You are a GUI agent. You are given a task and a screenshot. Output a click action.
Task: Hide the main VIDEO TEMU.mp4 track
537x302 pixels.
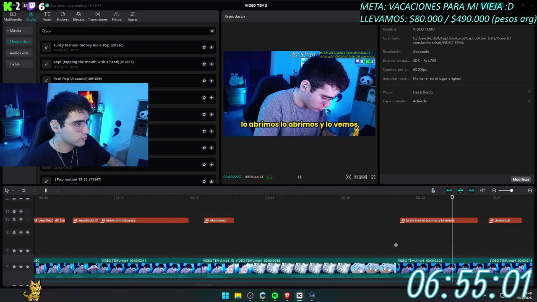coord(21,267)
